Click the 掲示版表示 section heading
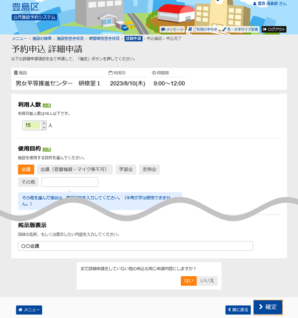This screenshot has height=318, width=298. pyautogui.click(x=32, y=225)
